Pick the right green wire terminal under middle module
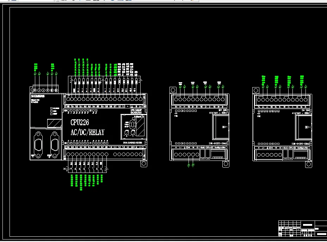This screenshot has width=327, height=242. point(193,165)
